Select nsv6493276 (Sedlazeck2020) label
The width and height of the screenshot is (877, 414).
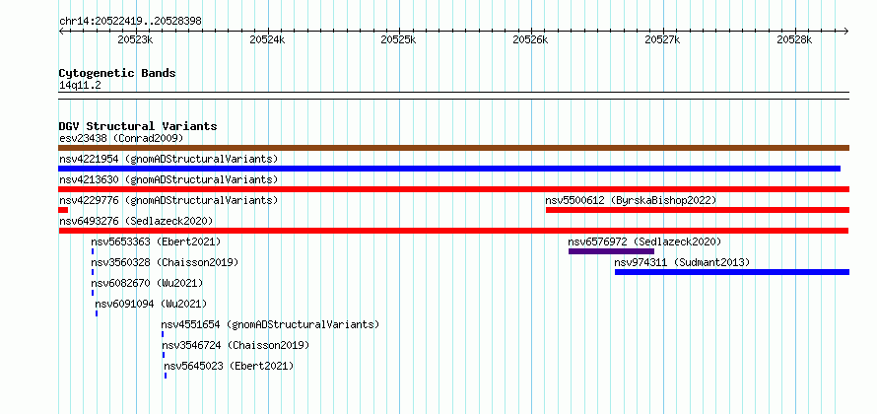136,221
